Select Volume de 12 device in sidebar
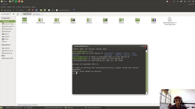Screen dimensions: 195x109 tap(8, 51)
